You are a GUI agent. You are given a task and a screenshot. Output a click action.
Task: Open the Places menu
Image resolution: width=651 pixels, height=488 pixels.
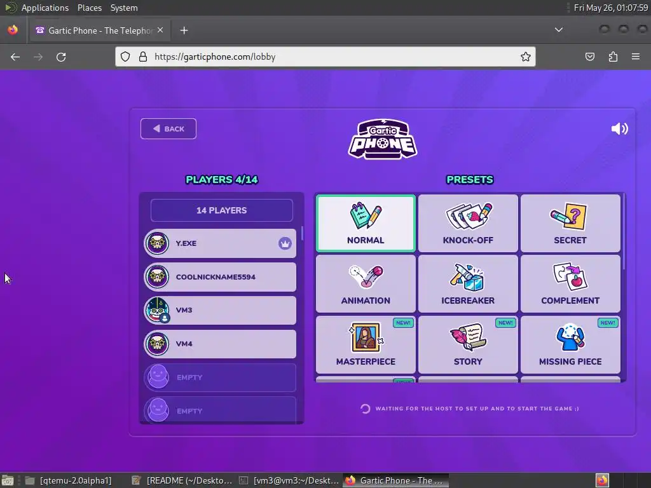click(89, 8)
